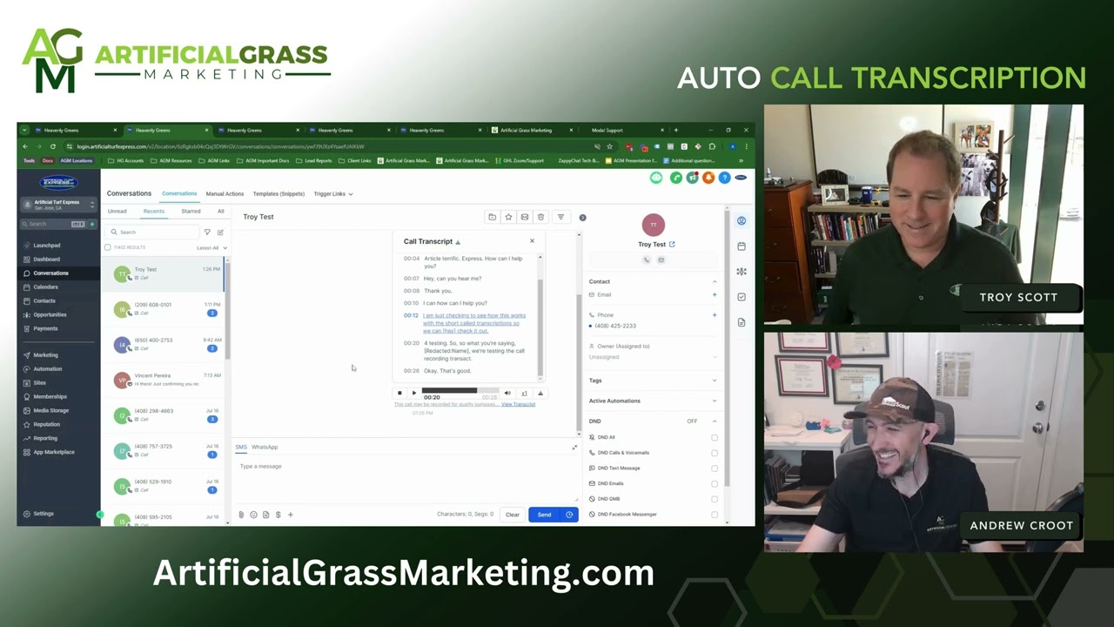The height and width of the screenshot is (627, 1114).
Task: Insert an emoji in the message
Action: (253, 515)
